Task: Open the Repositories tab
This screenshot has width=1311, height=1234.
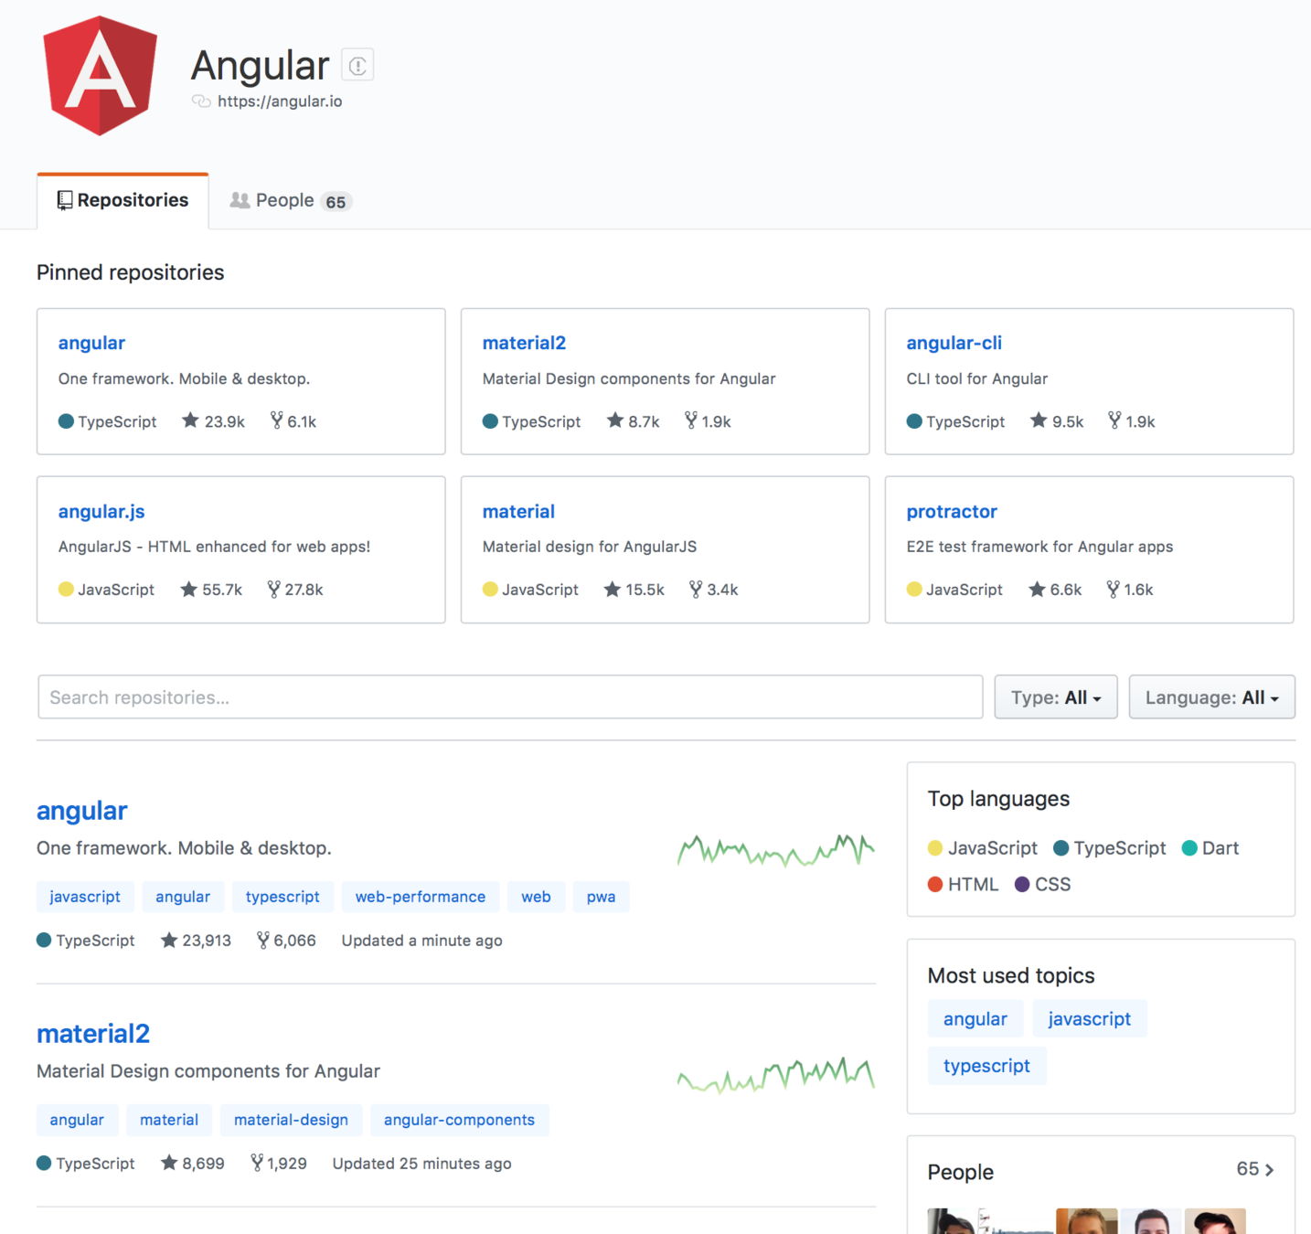Action: 123,200
